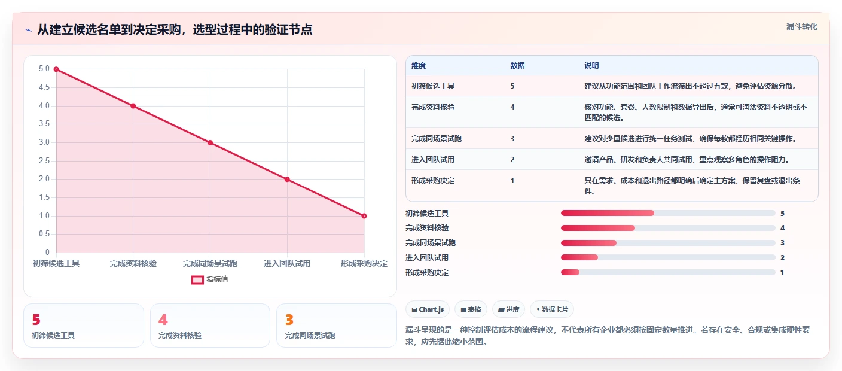
Task: Click the chart point at 形成采购决定
Action: pyautogui.click(x=364, y=216)
